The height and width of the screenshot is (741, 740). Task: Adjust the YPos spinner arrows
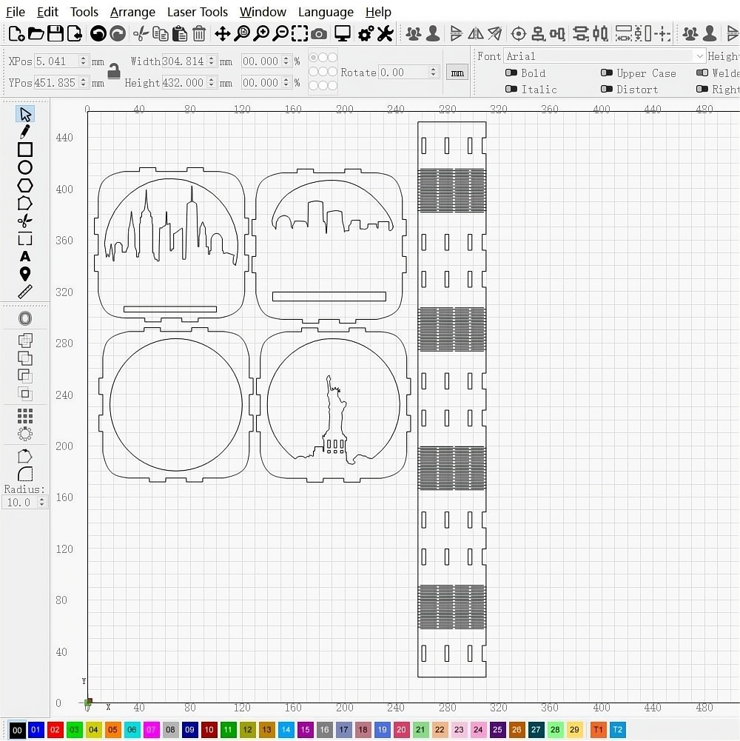click(x=83, y=83)
